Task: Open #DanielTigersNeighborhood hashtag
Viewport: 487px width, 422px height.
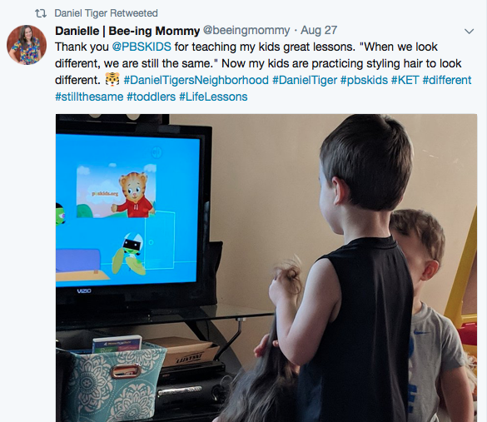Action: [196, 80]
